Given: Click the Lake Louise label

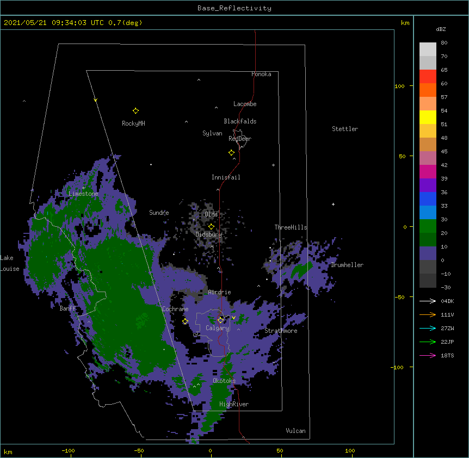Looking at the screenshot, I should (10, 263).
